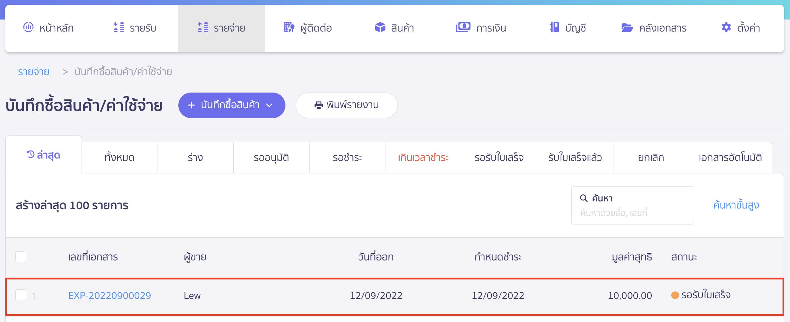Image resolution: width=790 pixels, height=322 pixels.
Task: Select the รายรับ income icon
Action: (119, 27)
